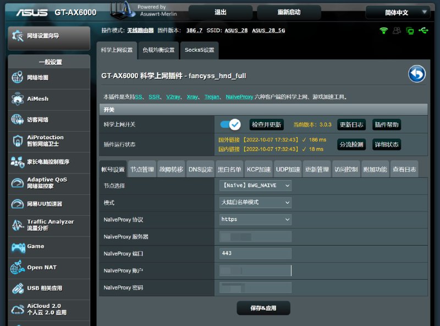Select the 附加功能 tab
Screen dimensions: 440x326
pyautogui.click(x=375, y=169)
